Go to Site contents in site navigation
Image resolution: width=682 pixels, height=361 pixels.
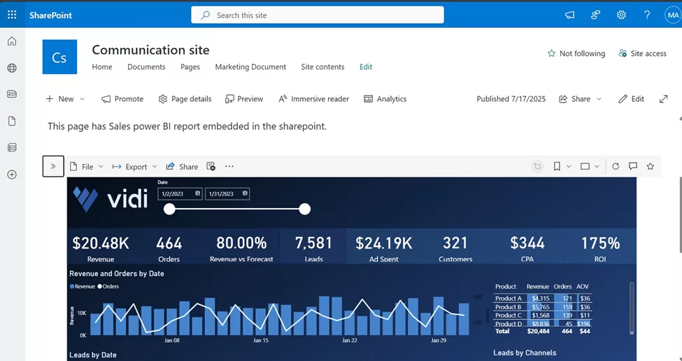[322, 67]
